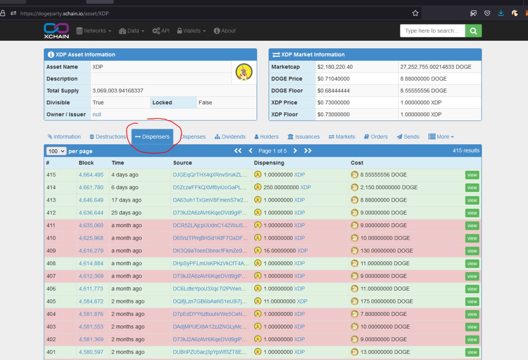Open source address D5ZczwFFkQXMf8yiUoGaPL link

[x=211, y=188]
